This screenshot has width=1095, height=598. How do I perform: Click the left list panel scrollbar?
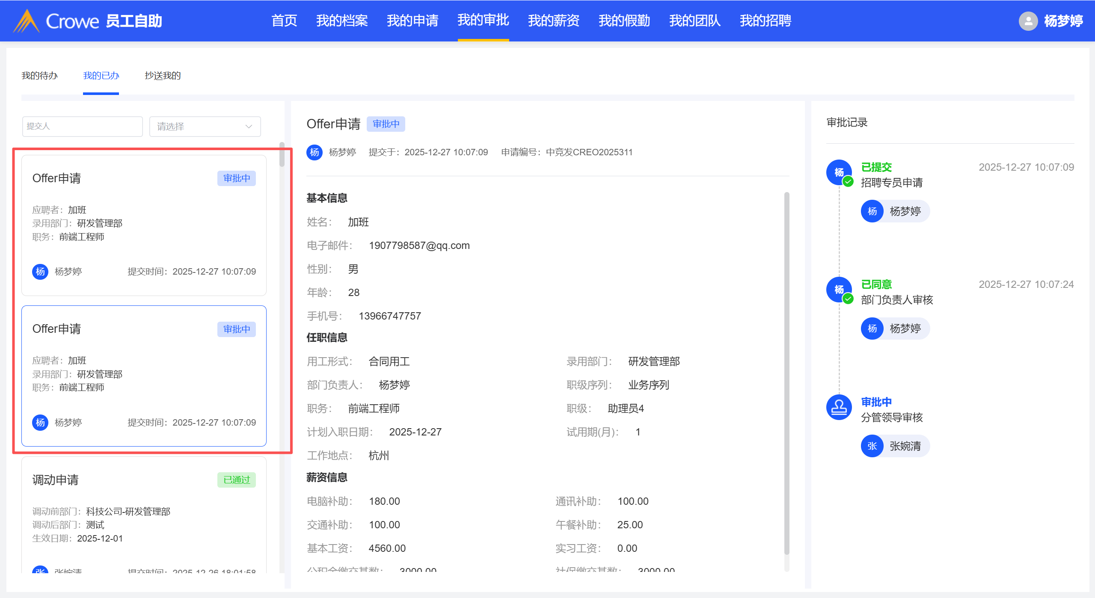[x=282, y=155]
